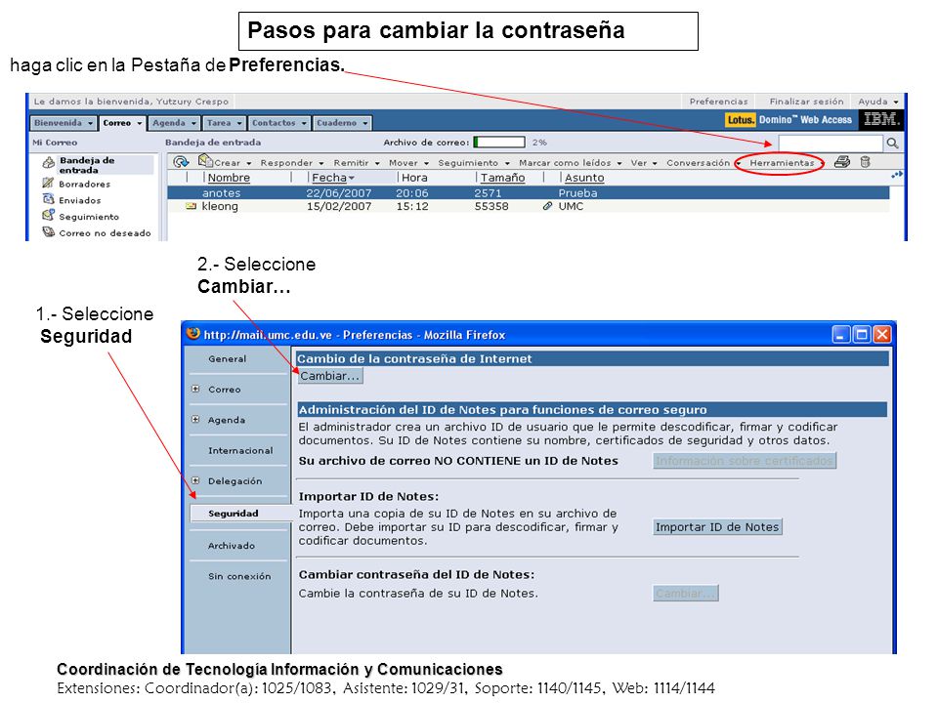The height and width of the screenshot is (703, 938).
Task: Click the Hora column header
Action: [x=414, y=178]
